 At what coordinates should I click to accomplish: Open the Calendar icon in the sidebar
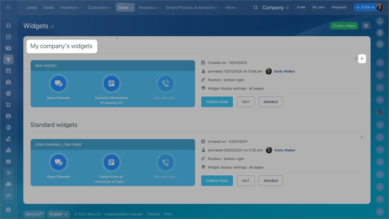coord(8,71)
